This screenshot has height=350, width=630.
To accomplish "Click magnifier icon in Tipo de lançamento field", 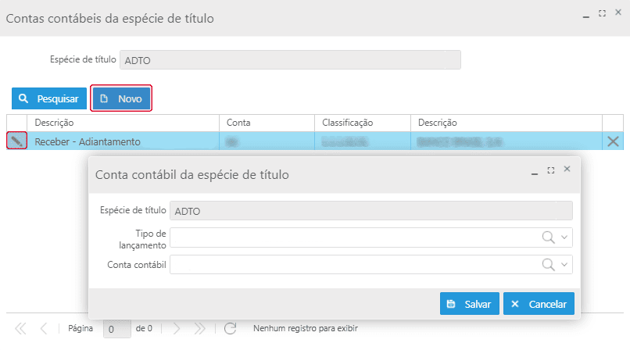I will point(549,237).
